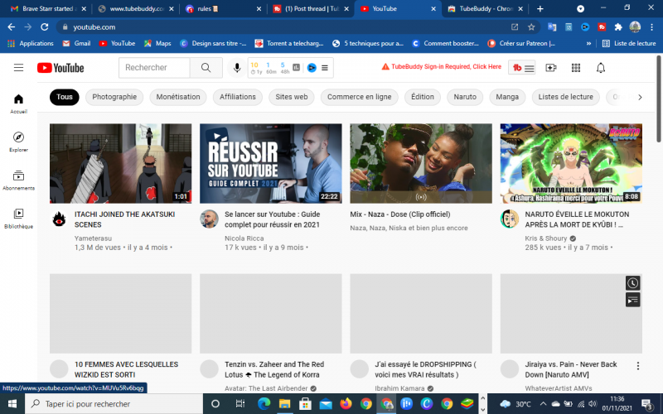Expand category chips with the right chevron
Viewport: 663px width, 414px height.
pyautogui.click(x=639, y=97)
